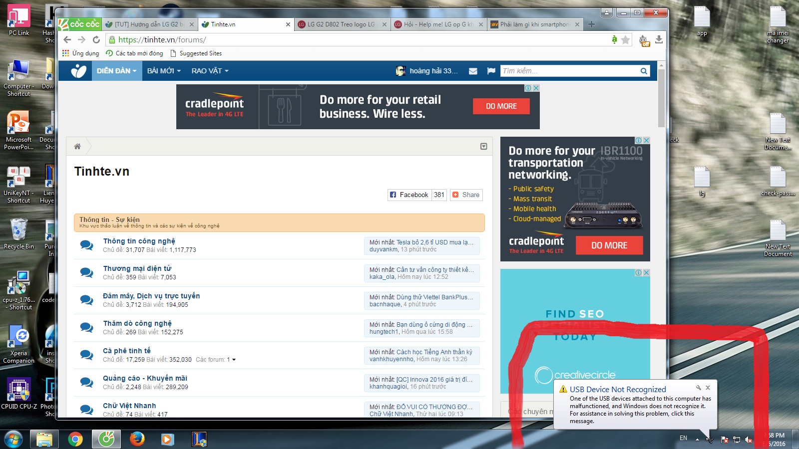Click the search magnifier icon

pos(644,71)
